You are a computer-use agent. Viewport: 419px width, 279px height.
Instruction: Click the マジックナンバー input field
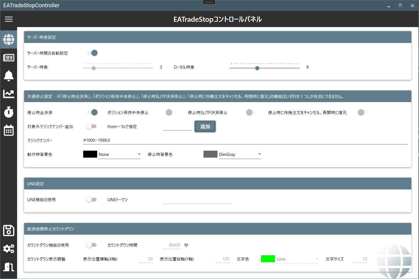[x=245, y=140]
